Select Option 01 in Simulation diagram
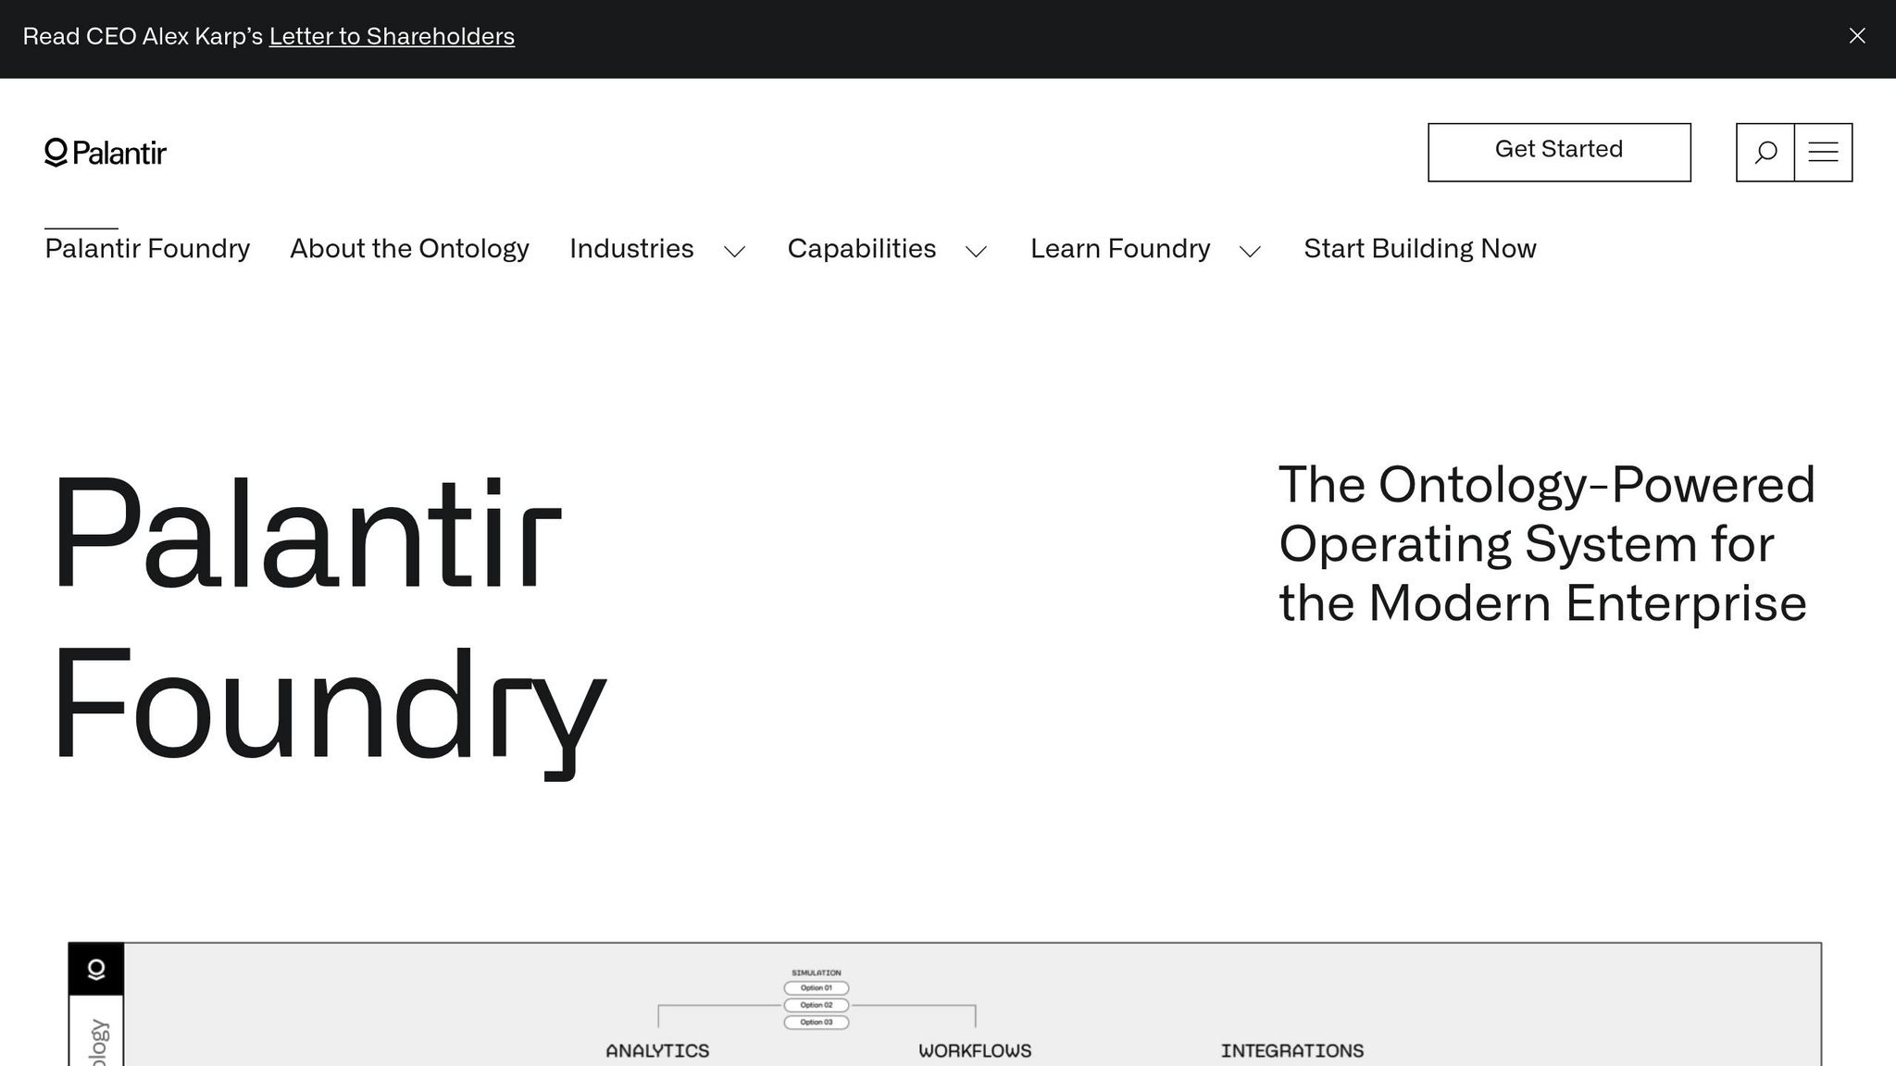 point(817,988)
